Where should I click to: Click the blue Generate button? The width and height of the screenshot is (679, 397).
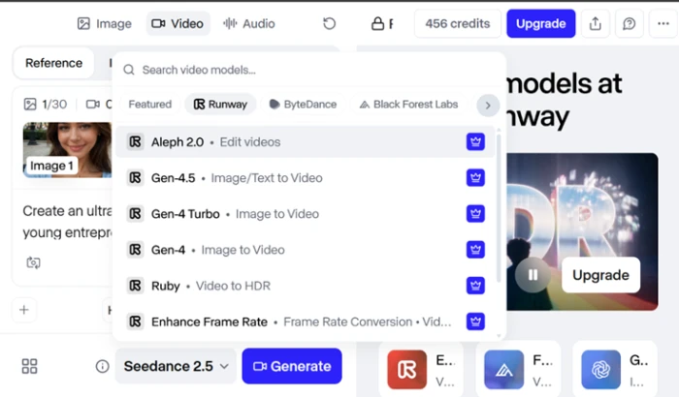tap(292, 366)
